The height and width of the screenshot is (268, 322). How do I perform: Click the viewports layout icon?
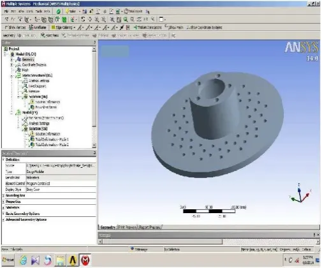click(x=161, y=20)
